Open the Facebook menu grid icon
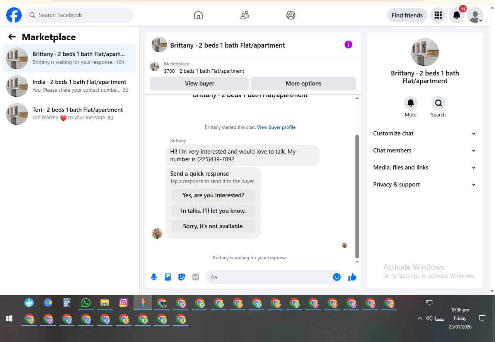495x342 pixels. click(x=438, y=15)
